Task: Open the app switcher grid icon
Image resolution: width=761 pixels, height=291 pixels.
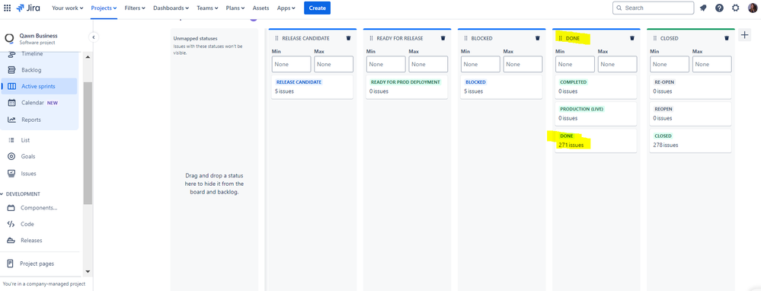Action: (x=8, y=8)
